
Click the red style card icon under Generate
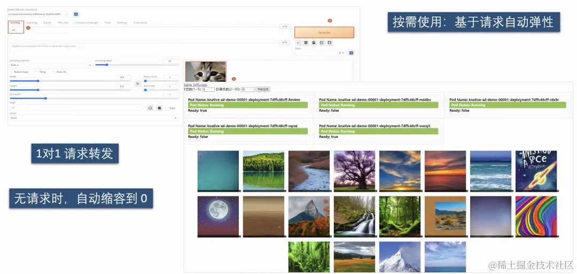tap(314, 43)
